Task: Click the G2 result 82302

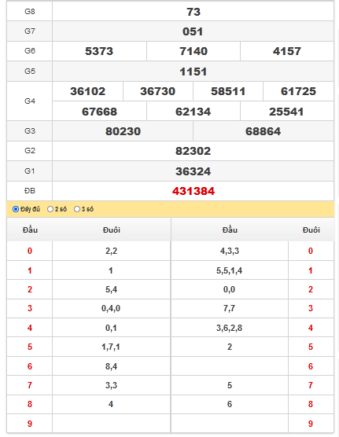Action: pos(193,151)
